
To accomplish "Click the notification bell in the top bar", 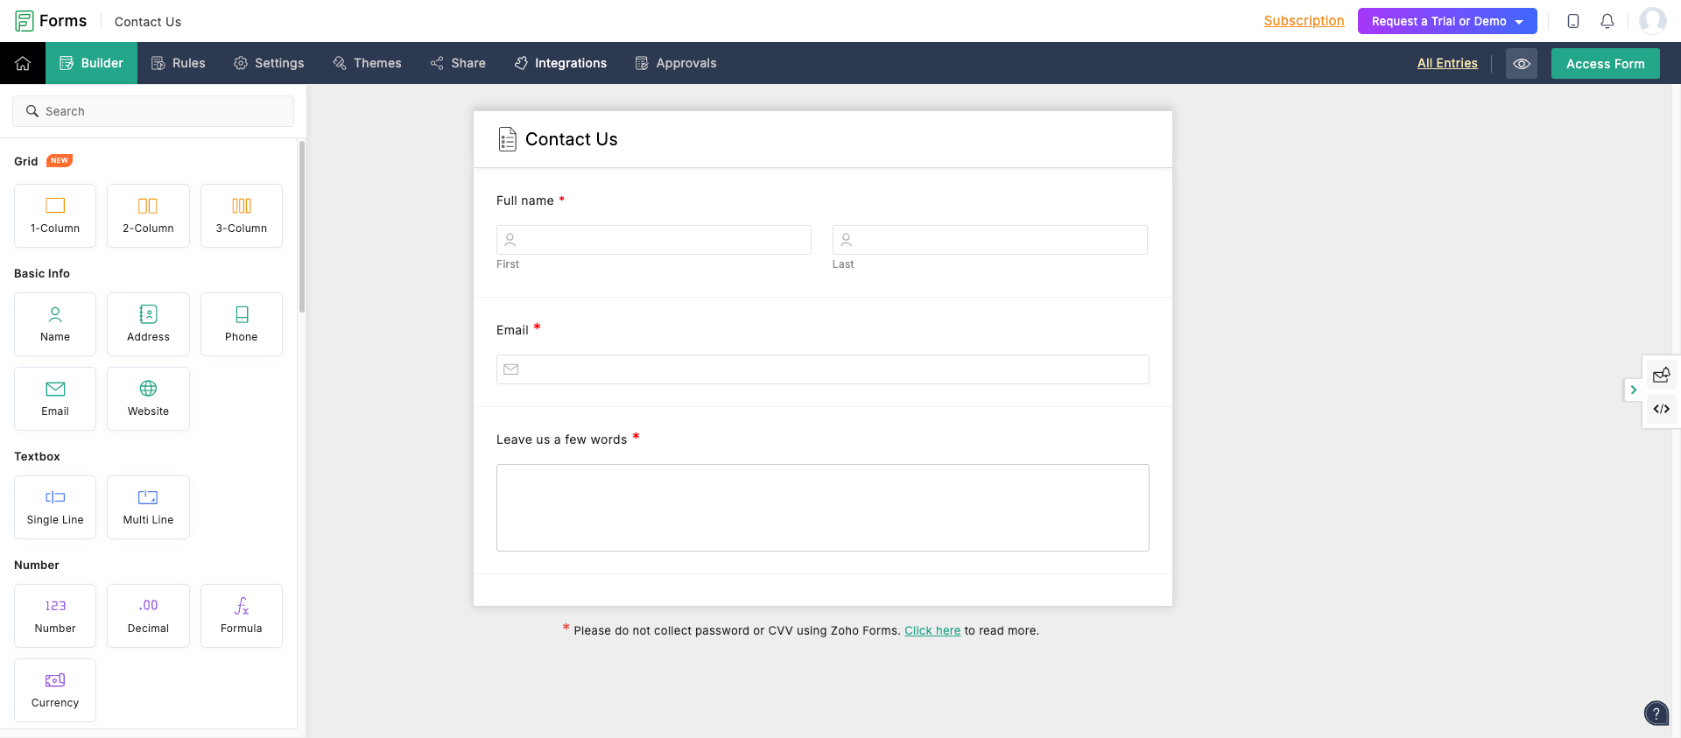I will pos(1607,21).
